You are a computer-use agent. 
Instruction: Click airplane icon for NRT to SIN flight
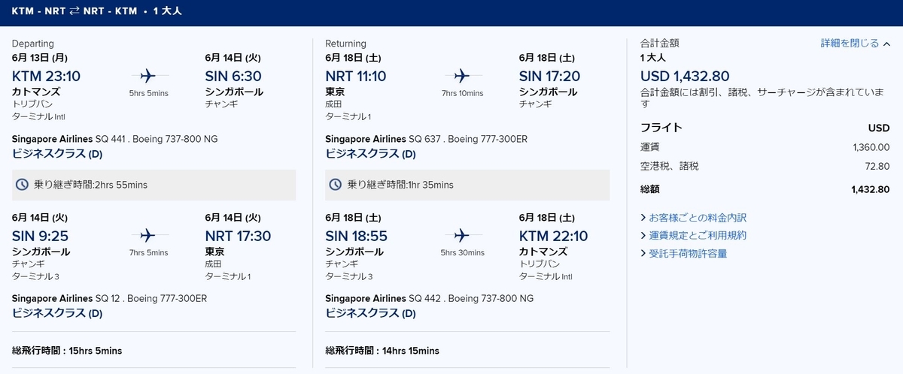point(462,76)
